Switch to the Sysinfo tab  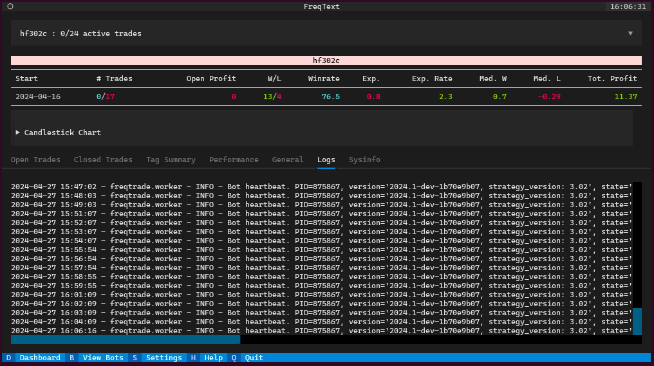coord(364,160)
